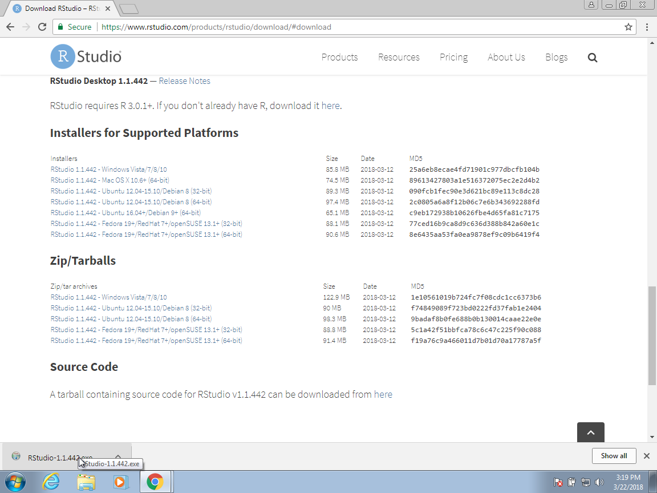Viewport: 657px width, 493px height.
Task: Open Windows Start menu orb
Action: tap(15, 482)
